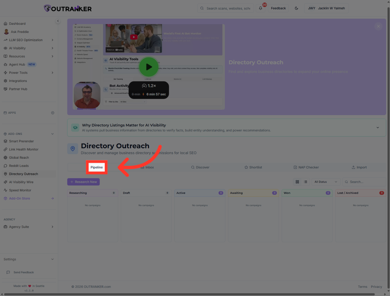
Task: Switch to the Import tab
Action: point(359,167)
